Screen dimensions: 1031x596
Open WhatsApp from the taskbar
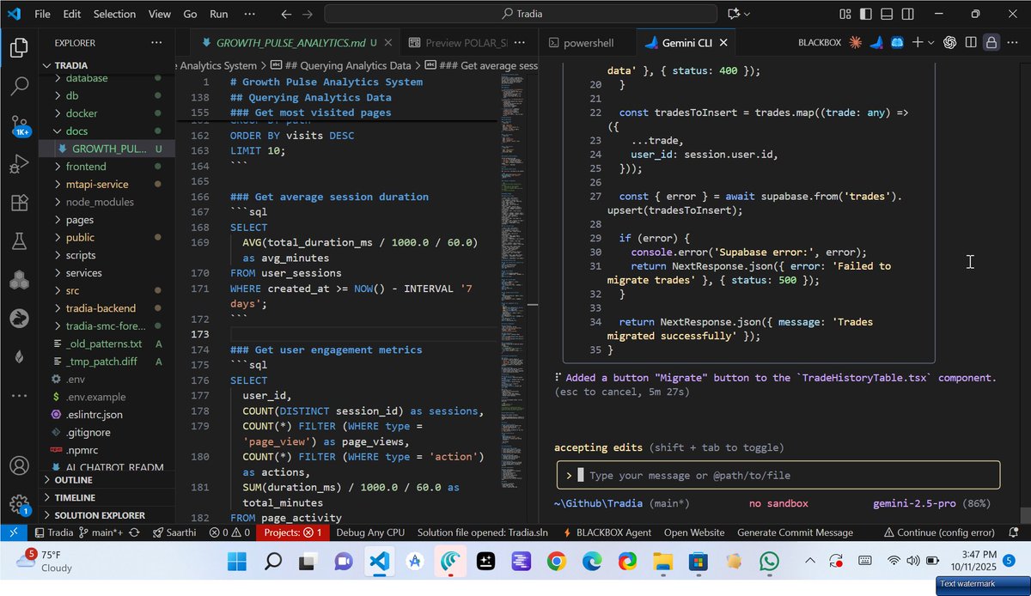pyautogui.click(x=769, y=562)
